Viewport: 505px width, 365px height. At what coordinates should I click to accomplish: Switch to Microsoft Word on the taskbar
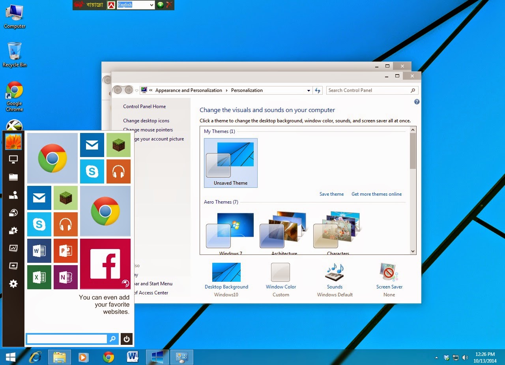pyautogui.click(x=133, y=357)
